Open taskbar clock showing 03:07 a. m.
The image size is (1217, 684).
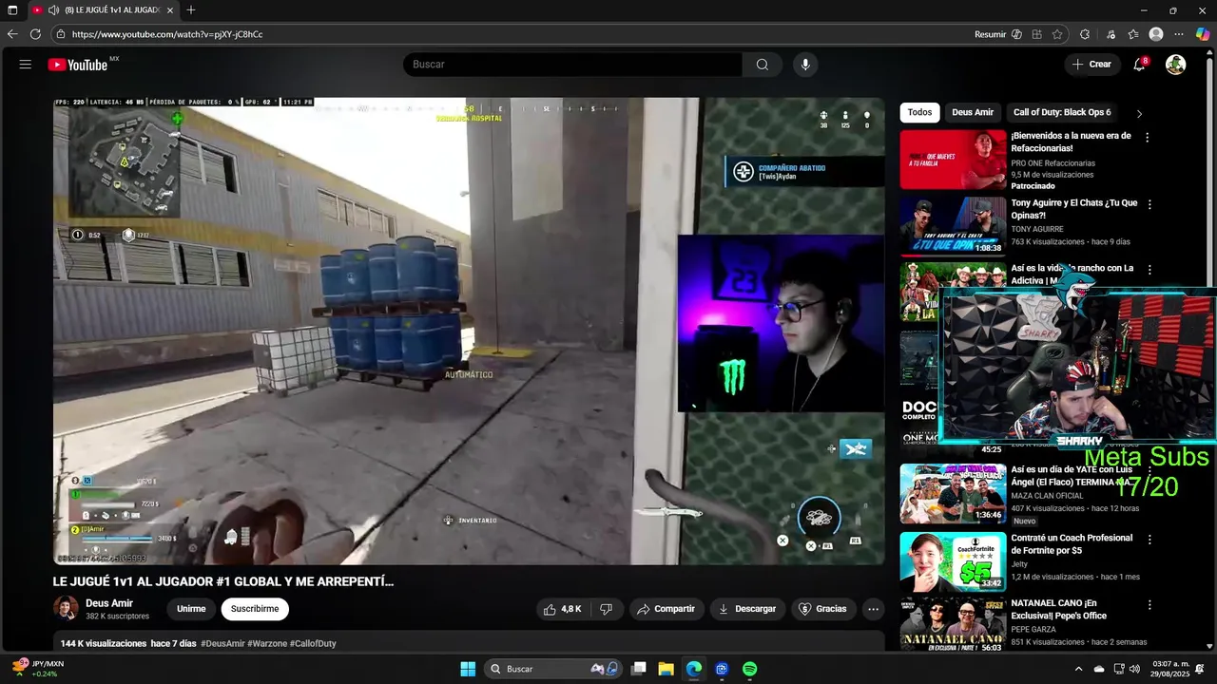[1171, 669]
